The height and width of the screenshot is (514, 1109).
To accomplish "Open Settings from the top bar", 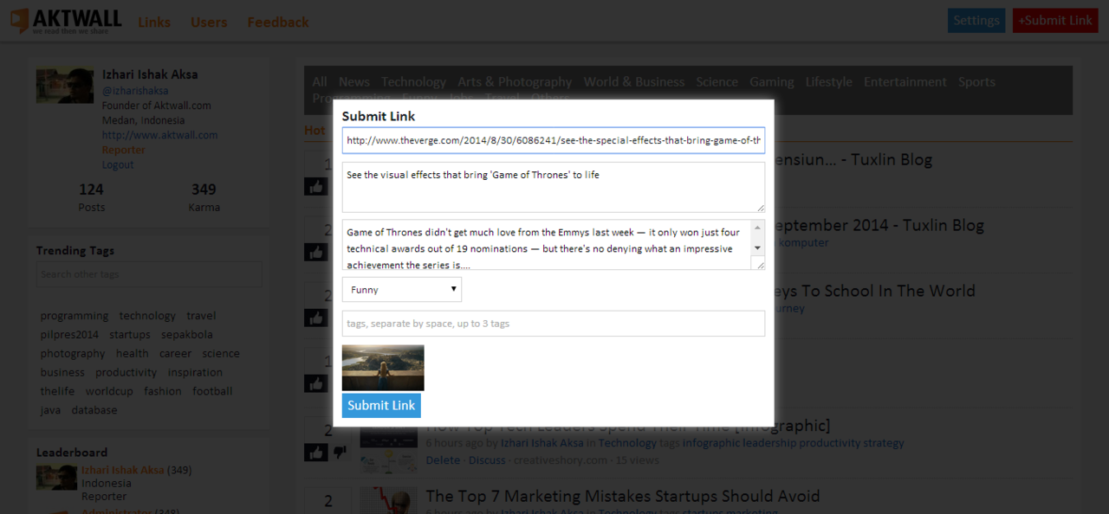I will (x=976, y=21).
